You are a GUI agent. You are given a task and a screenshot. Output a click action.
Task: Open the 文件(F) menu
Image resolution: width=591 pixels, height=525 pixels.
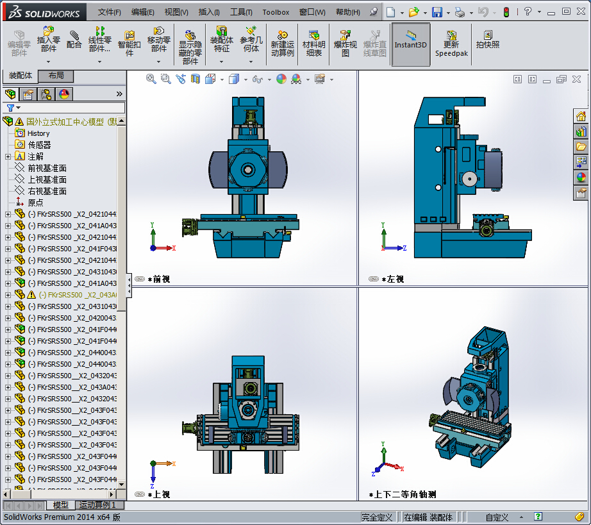pos(110,12)
